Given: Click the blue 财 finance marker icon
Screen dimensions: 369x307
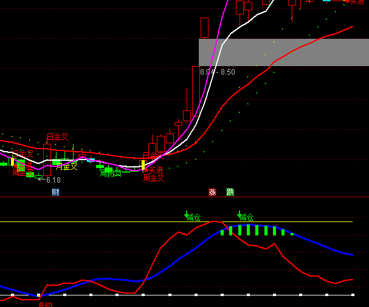Looking at the screenshot, I should click(x=55, y=192).
